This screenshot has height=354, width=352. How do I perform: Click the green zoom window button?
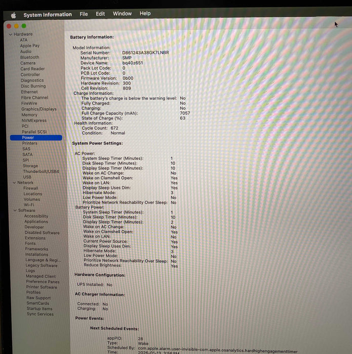point(24,26)
